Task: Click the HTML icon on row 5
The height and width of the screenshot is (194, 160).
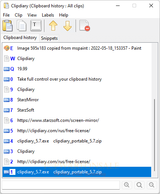Action: pyautogui.click(x=7, y=131)
